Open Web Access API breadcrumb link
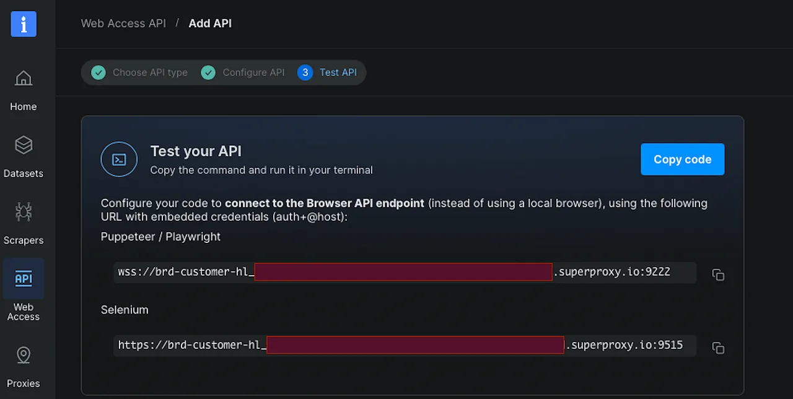 [x=123, y=24]
